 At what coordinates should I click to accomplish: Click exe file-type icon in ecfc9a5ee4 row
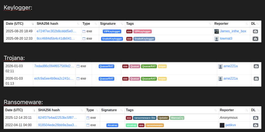tap(78, 79)
